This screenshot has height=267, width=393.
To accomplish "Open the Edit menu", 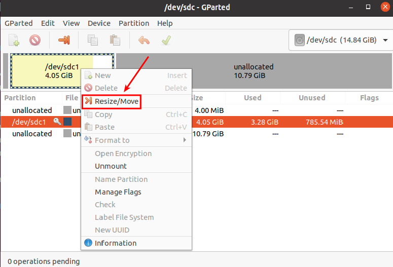I will click(x=48, y=23).
